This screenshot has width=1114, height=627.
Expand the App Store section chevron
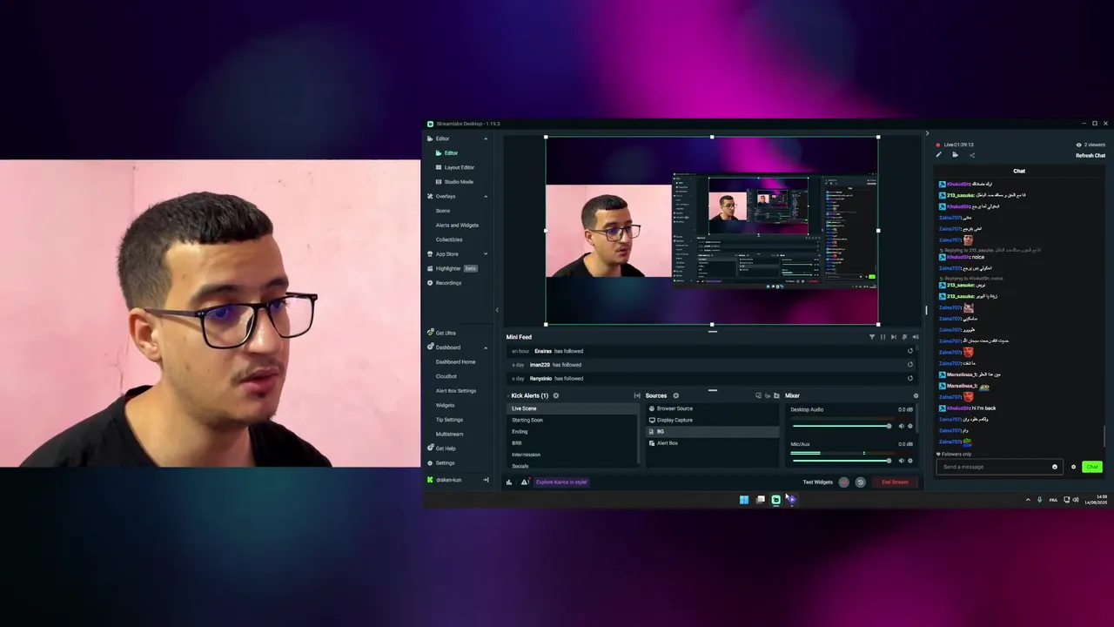coord(486,254)
